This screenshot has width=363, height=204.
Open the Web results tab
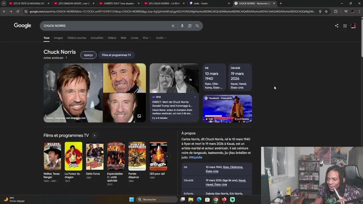tap(123, 38)
